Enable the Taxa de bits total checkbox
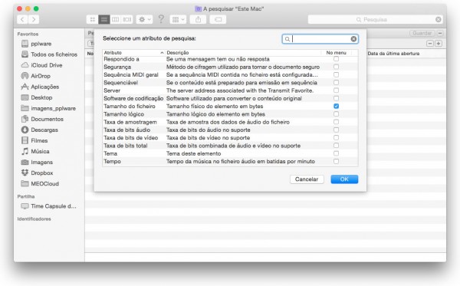The height and width of the screenshot is (286, 460). [337, 146]
